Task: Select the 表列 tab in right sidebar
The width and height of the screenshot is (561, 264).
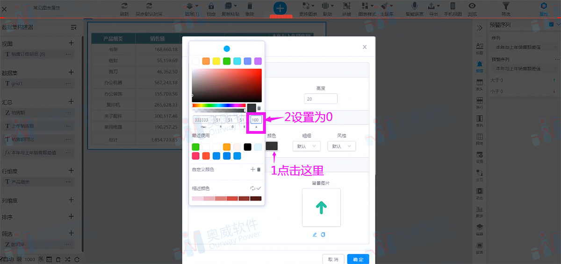Action: pos(480,121)
